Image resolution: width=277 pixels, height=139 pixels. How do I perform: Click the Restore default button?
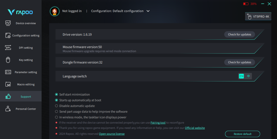click(x=242, y=134)
